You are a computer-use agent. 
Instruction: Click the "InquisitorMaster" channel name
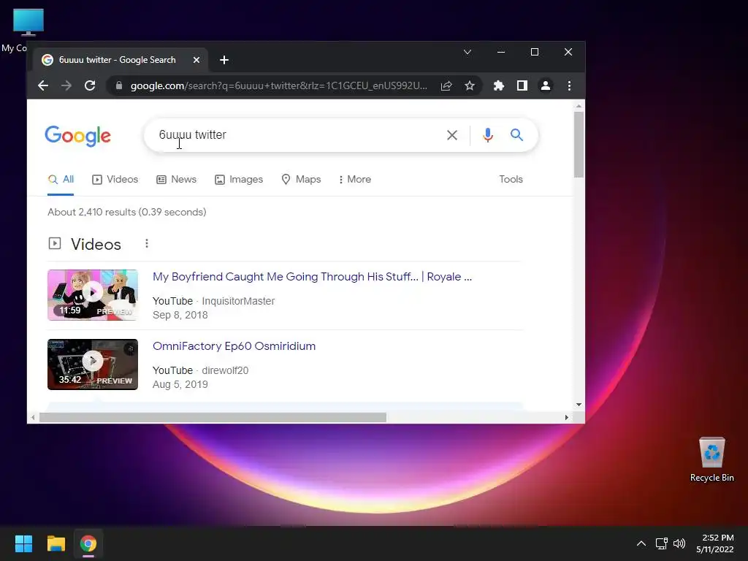238,302
